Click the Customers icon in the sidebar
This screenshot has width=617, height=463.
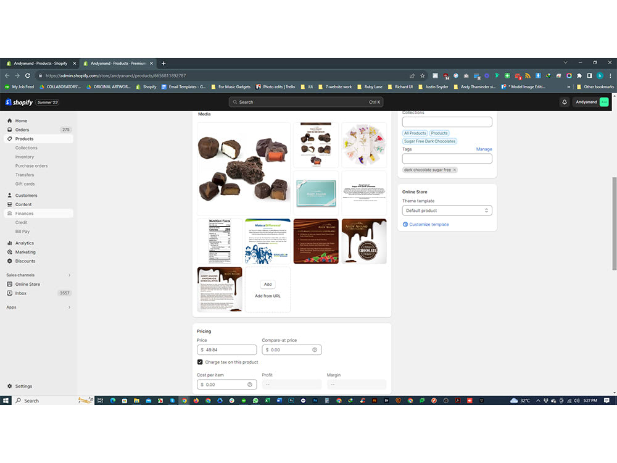10,195
